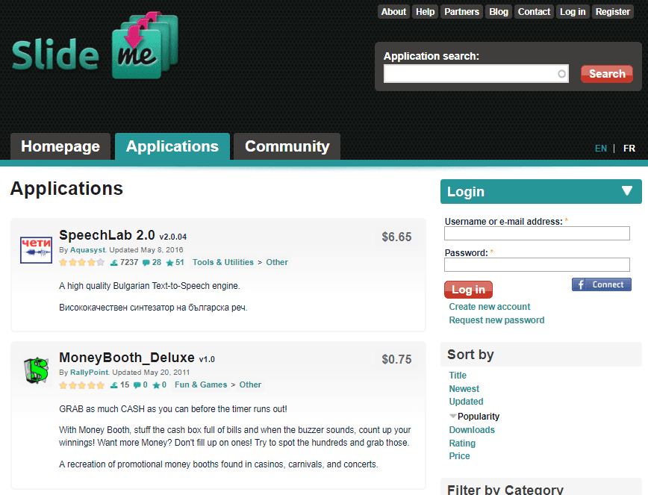The image size is (648, 495).
Task: Open the SpeechLab 2.0 title link
Action: (107, 235)
